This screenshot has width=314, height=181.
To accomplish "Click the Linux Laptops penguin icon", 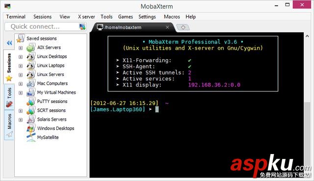I will click(x=31, y=66).
